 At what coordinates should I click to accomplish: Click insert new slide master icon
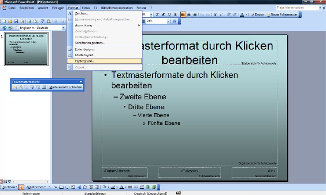pyautogui.click(x=15, y=87)
